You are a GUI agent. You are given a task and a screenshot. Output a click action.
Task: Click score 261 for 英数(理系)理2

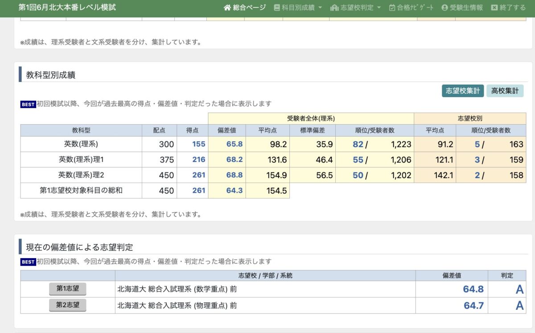[199, 175]
